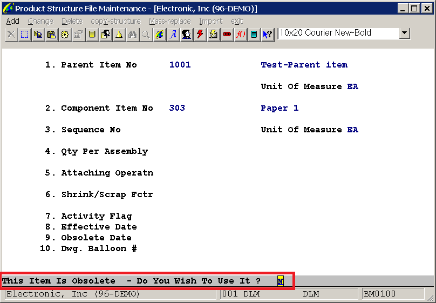Open the font dropdown arrow

[405, 33]
